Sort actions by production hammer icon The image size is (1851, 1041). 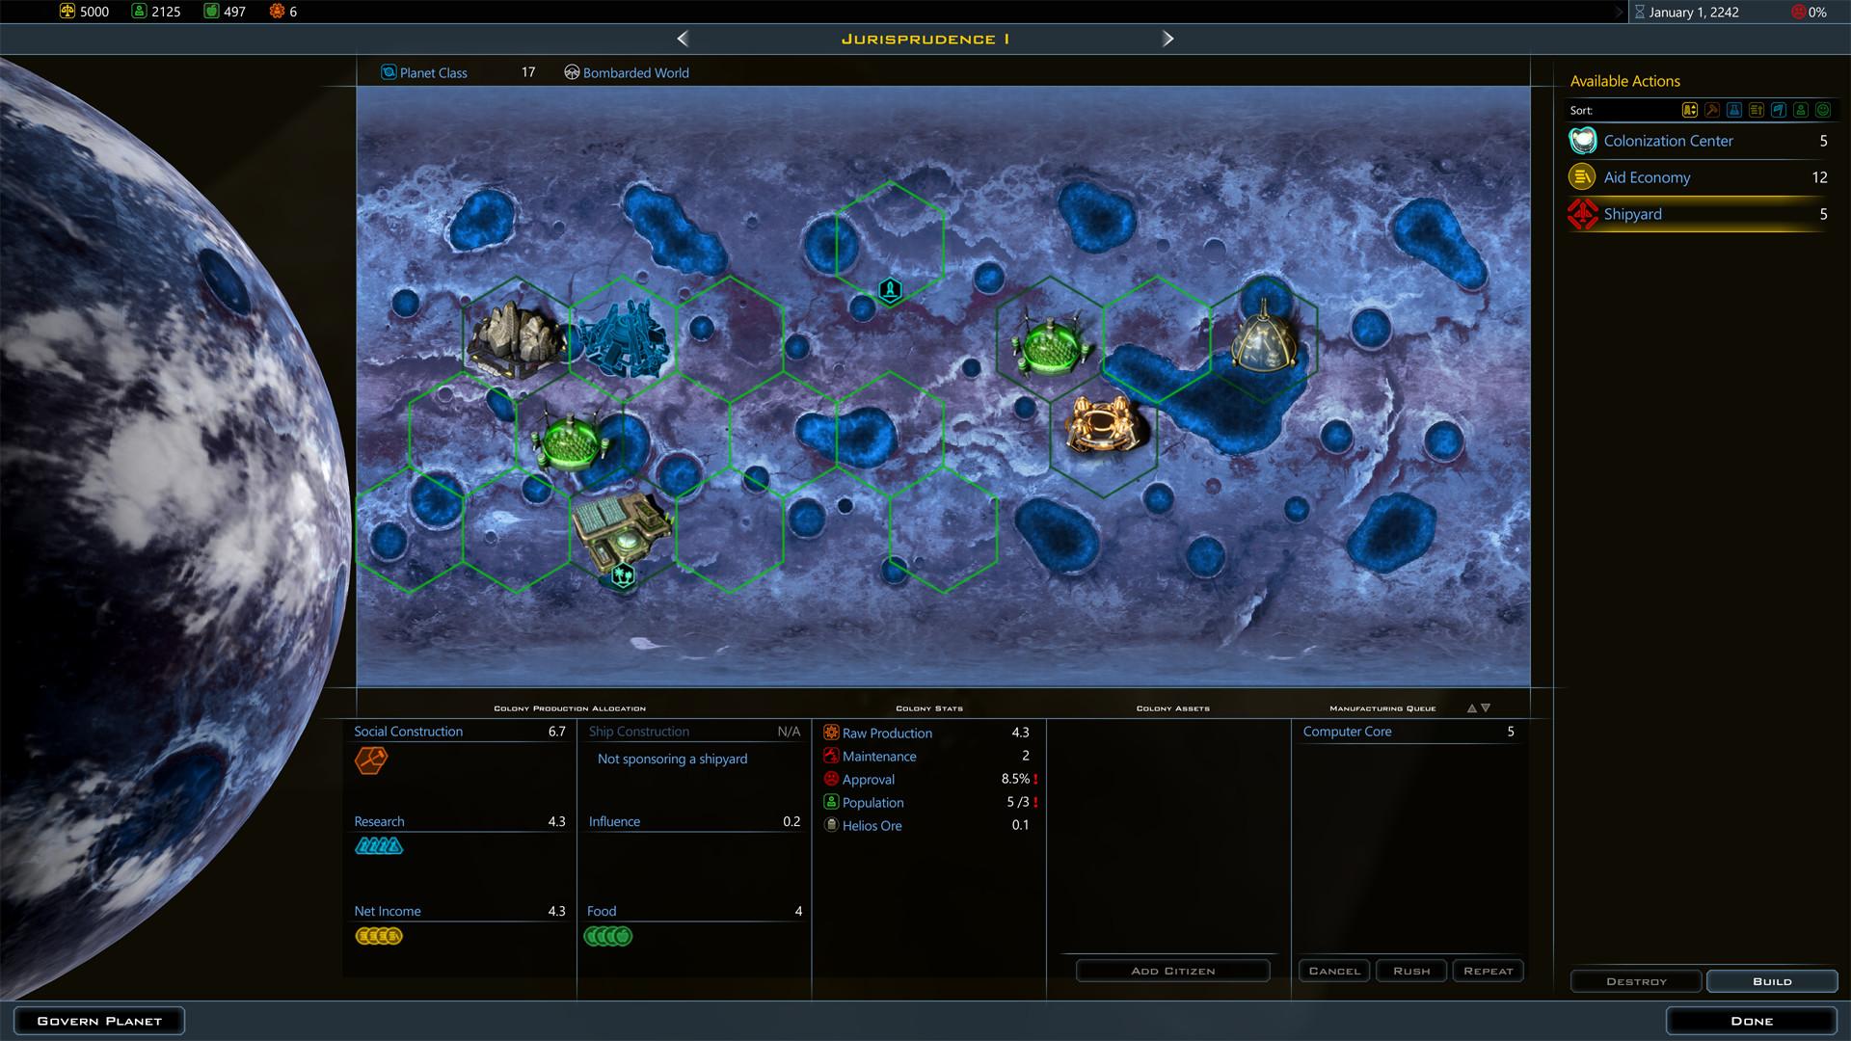pyautogui.click(x=1712, y=110)
